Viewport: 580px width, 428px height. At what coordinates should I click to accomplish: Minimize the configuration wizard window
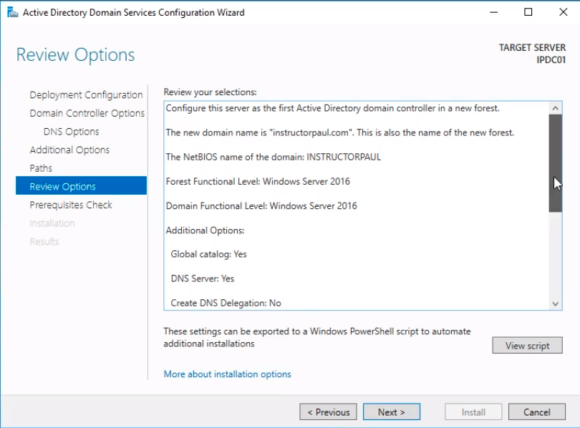494,12
